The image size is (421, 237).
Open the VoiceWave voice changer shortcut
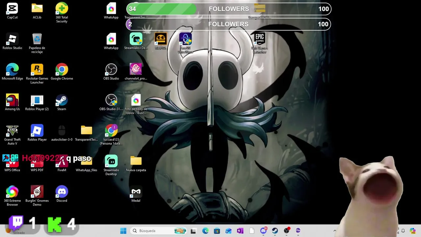coord(185,43)
